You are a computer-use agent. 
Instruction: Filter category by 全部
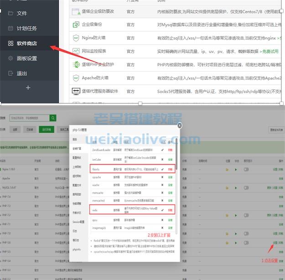coord(15,130)
